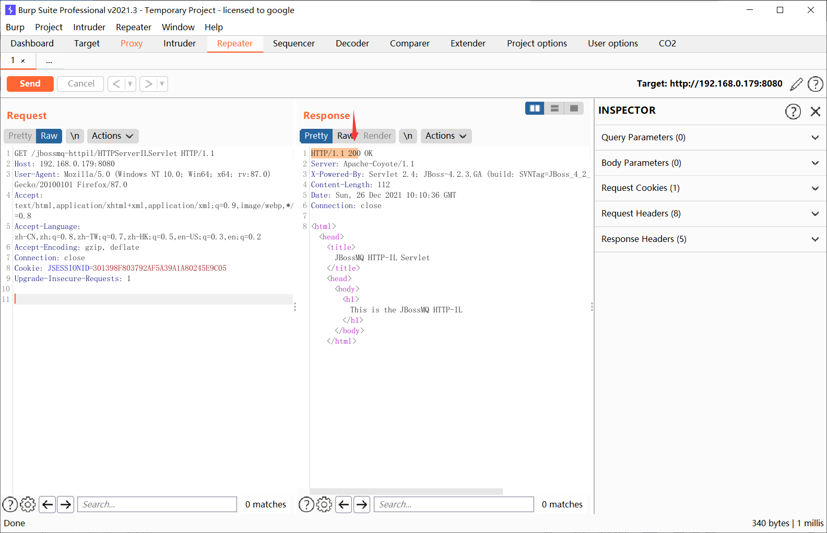Click the Cancel button
The width and height of the screenshot is (827, 533).
coord(81,83)
